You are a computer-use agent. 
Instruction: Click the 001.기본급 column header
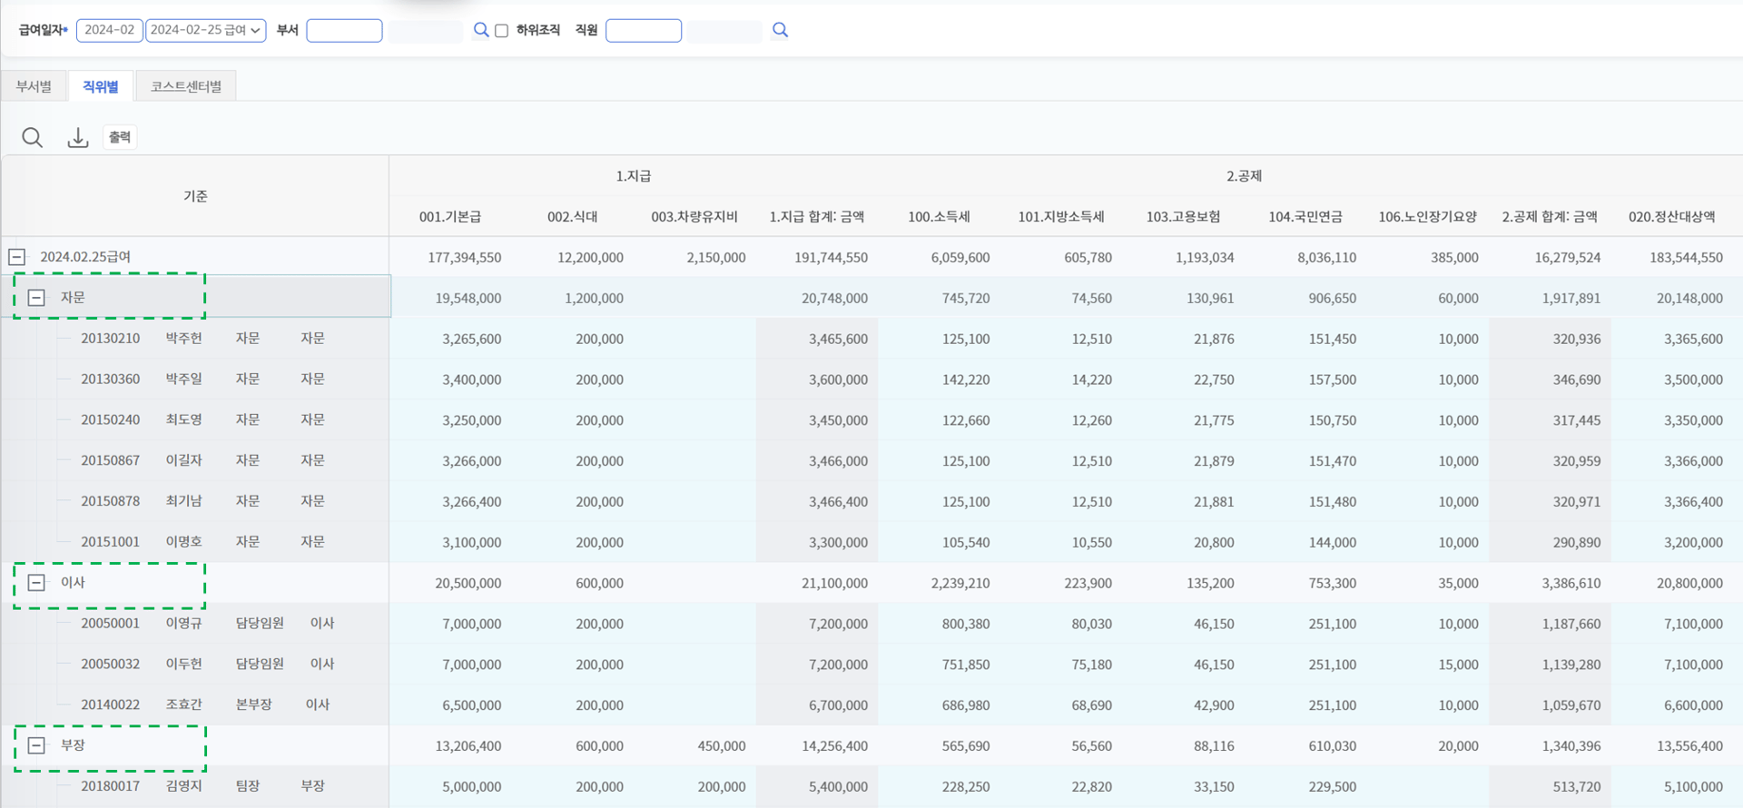[x=450, y=217]
